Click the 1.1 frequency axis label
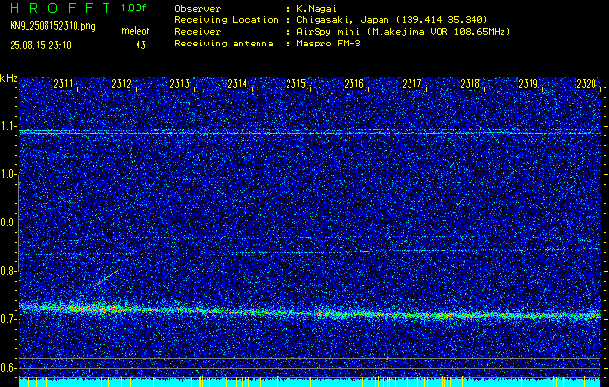Image resolution: width=609 pixels, height=387 pixels. [9, 126]
